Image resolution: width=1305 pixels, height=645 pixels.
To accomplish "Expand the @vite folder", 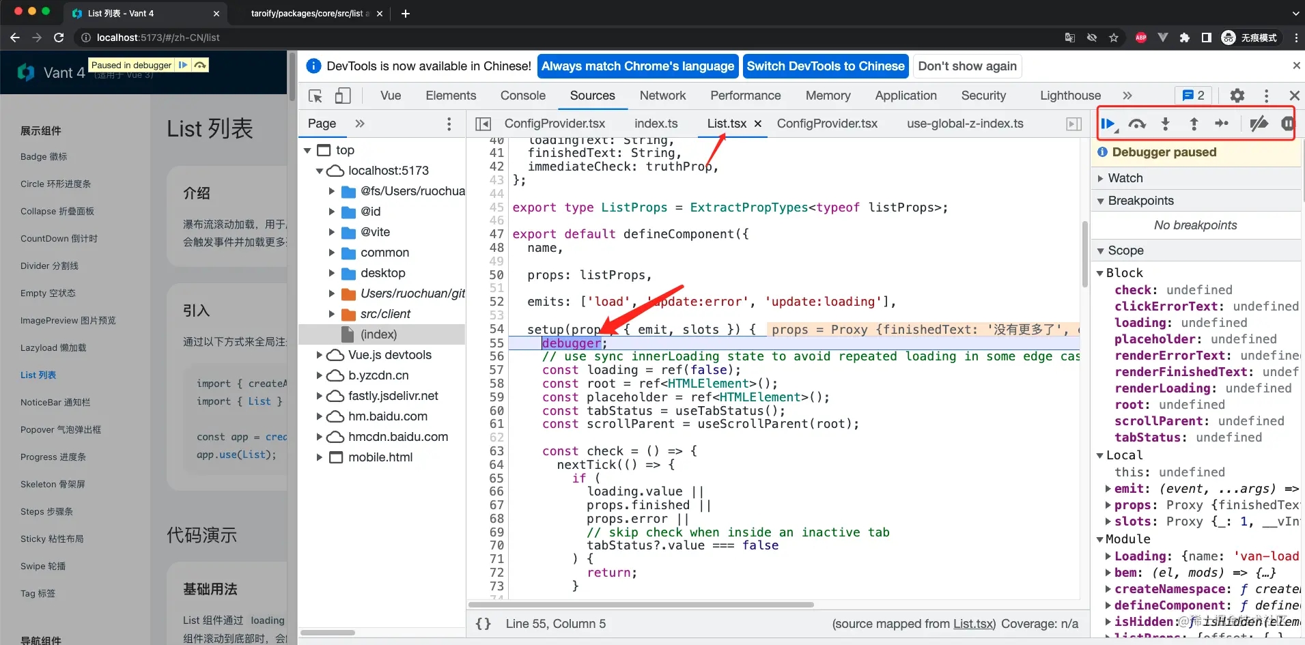I will point(332,232).
